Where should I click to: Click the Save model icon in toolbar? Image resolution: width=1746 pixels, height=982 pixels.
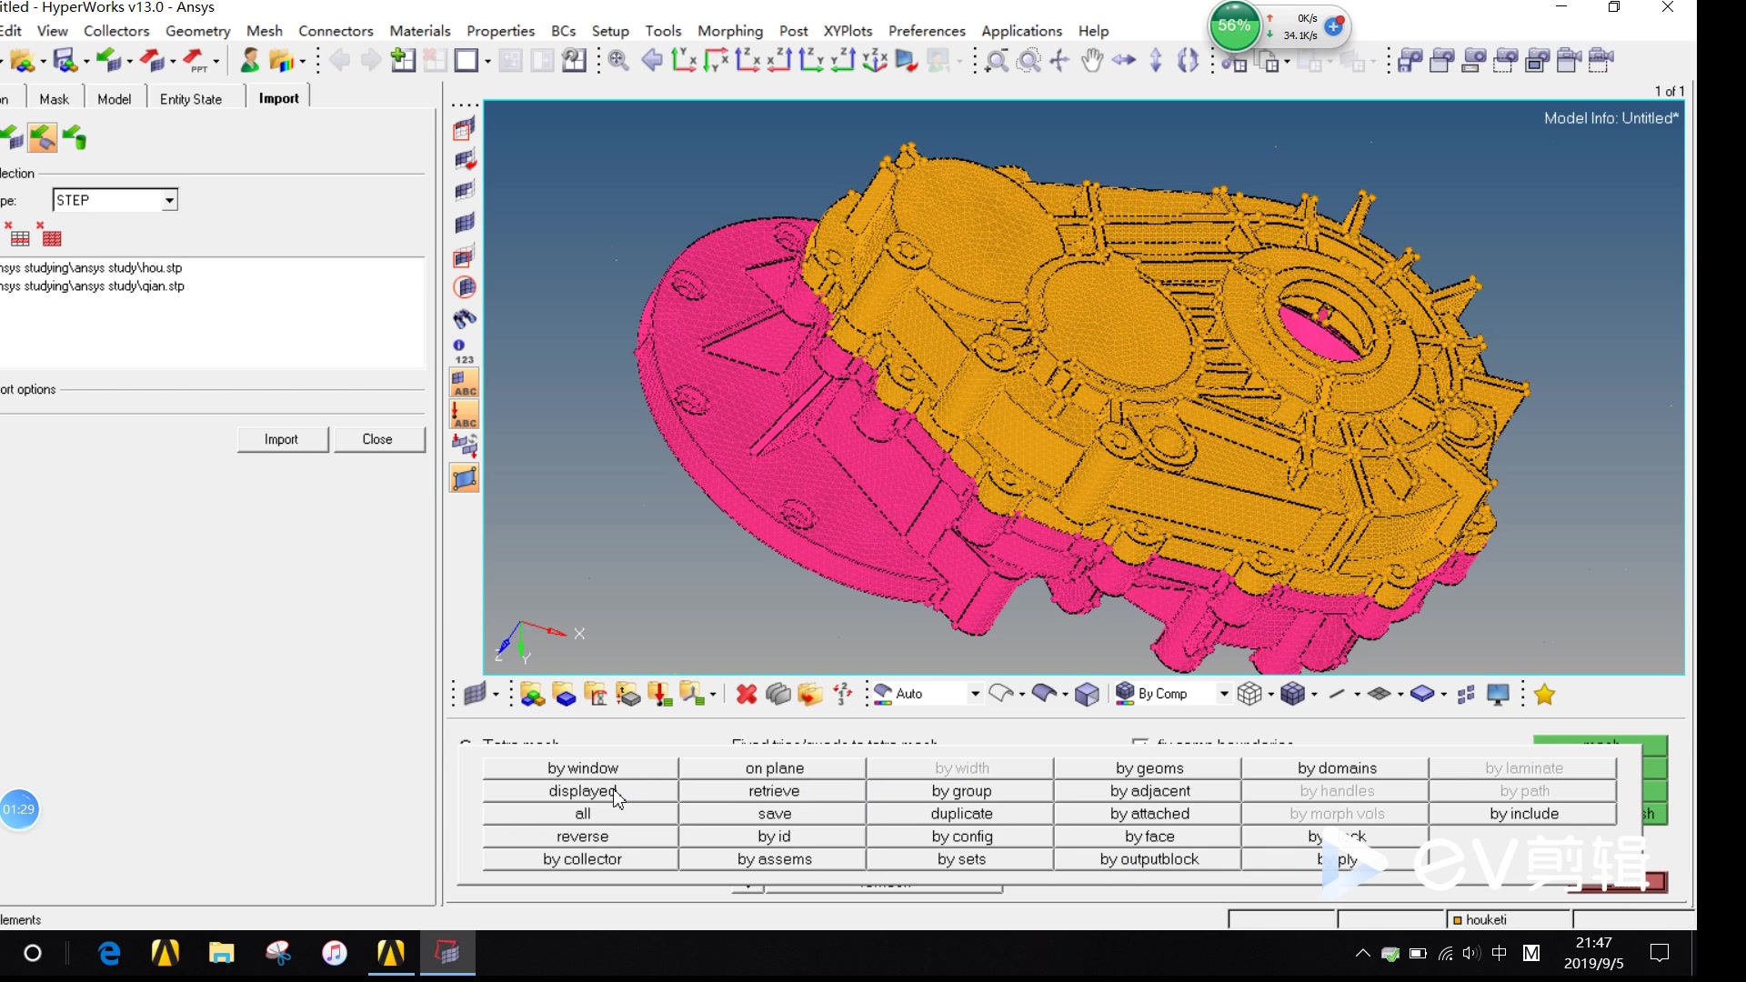tap(65, 61)
